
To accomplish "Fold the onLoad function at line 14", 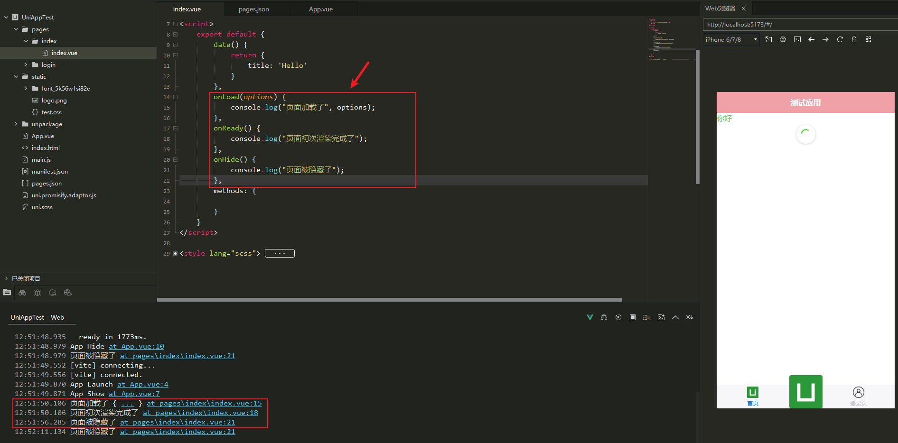I will click(x=175, y=97).
